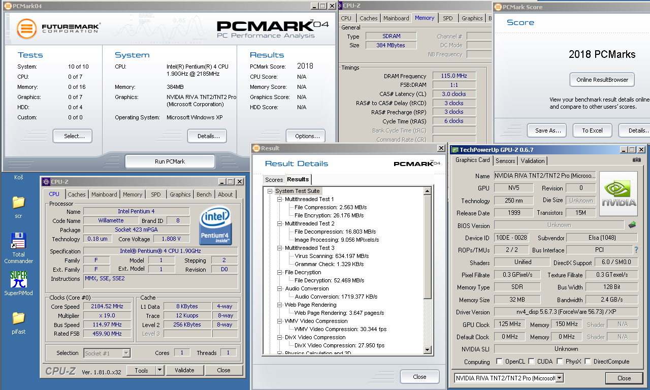The width and height of the screenshot is (650, 390).
Task: Click the PCMark Score window title icon
Action: pos(498,7)
